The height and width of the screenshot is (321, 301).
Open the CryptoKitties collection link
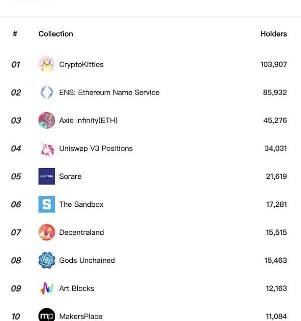(x=81, y=65)
